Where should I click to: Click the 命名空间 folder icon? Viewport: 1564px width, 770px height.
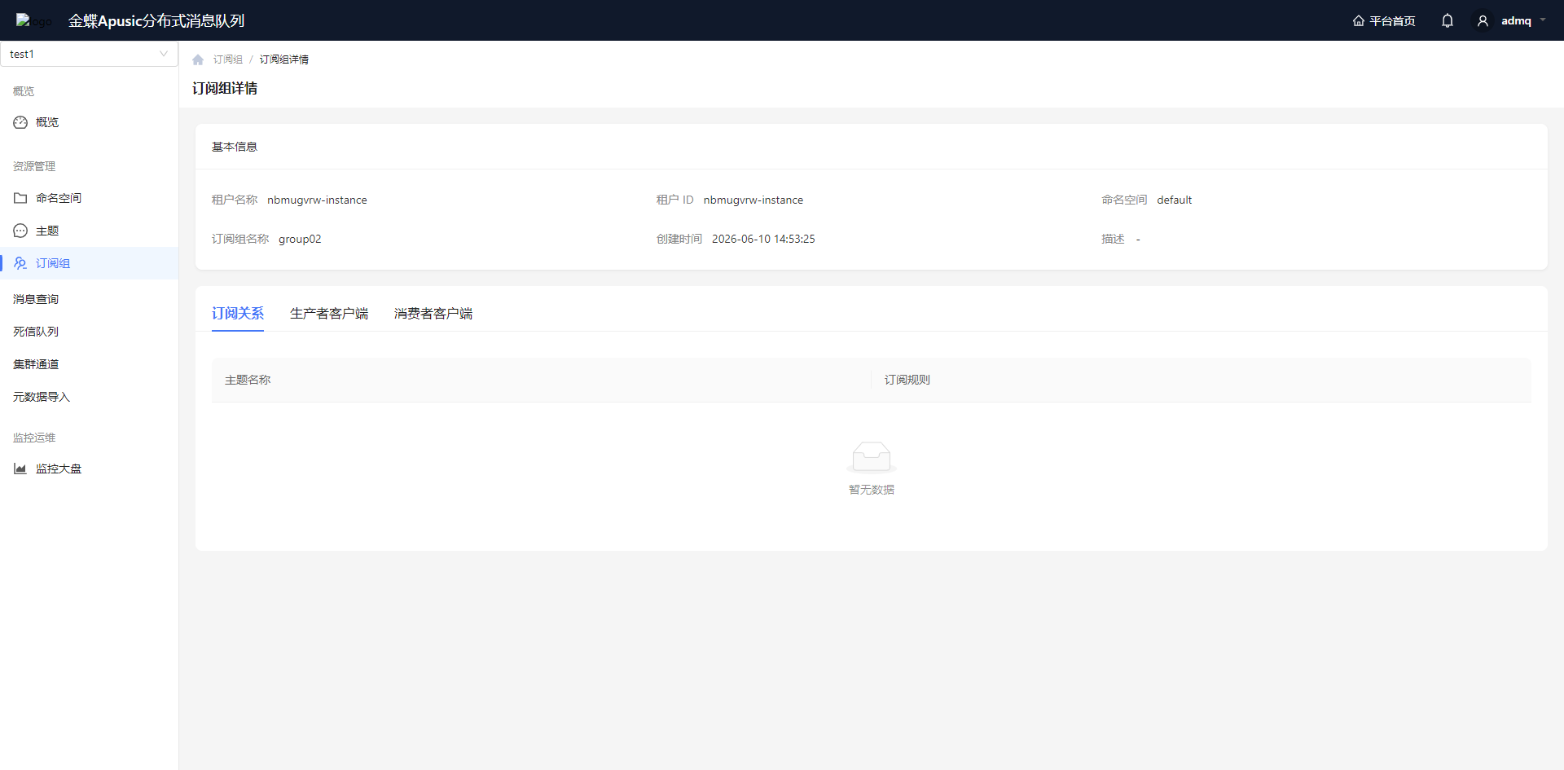(x=20, y=198)
